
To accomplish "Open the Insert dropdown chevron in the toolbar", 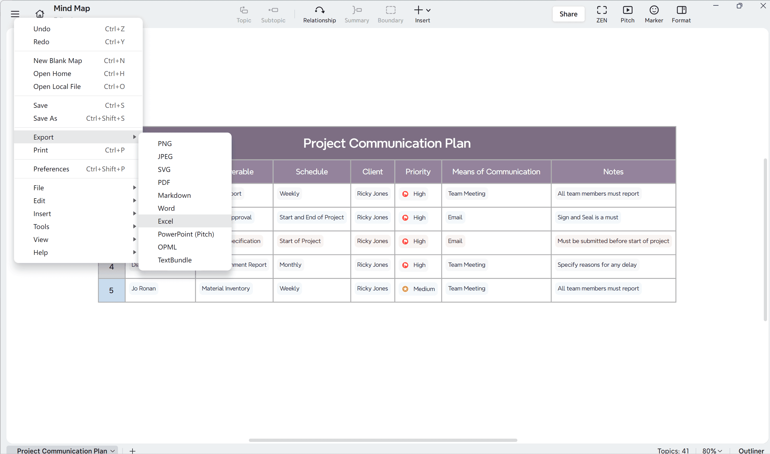I will point(428,10).
